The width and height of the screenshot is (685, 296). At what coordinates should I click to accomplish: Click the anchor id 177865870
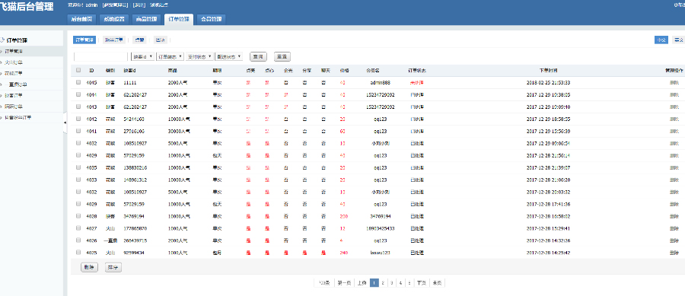[x=135, y=228]
